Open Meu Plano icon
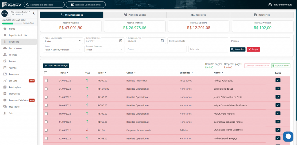The width and height of the screenshot is (297, 145). tap(5, 106)
